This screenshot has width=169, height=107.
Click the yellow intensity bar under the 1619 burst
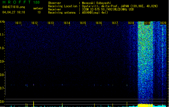pyautogui.click(x=145, y=105)
